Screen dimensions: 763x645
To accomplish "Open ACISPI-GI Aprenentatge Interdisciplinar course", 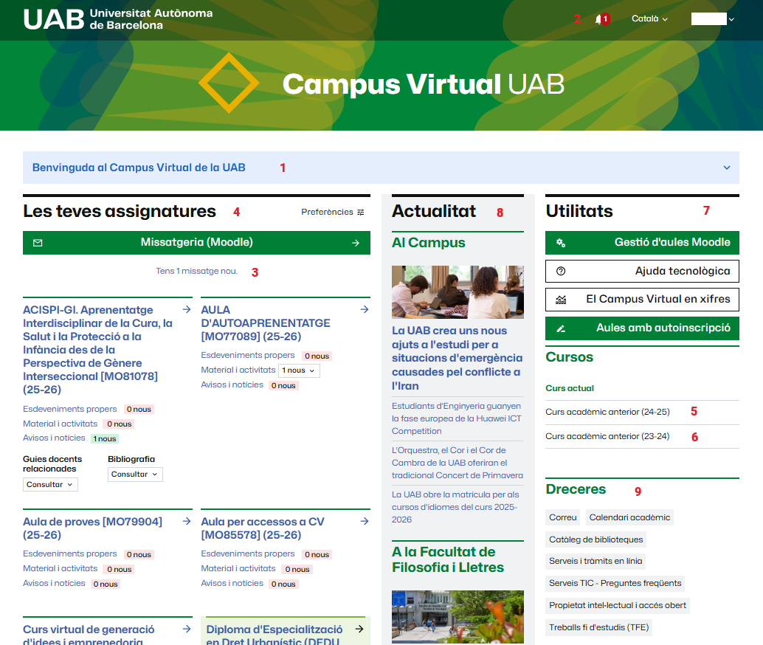I will [x=97, y=350].
